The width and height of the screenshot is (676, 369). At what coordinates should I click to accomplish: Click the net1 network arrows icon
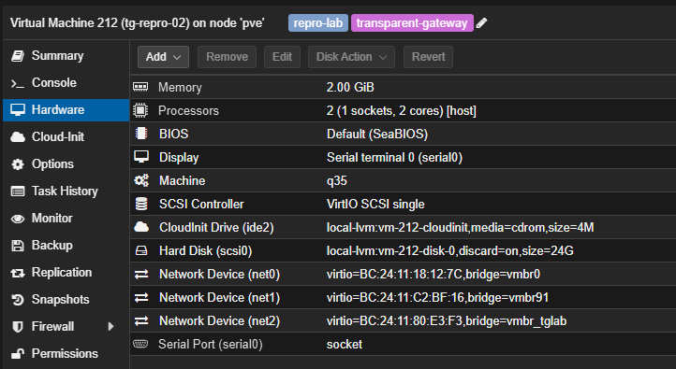pos(141,297)
